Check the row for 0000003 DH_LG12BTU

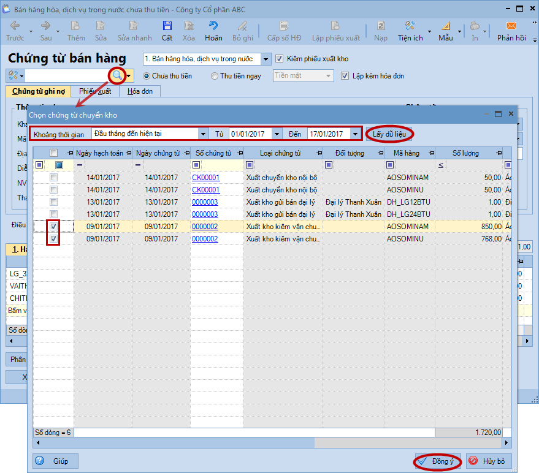coord(53,202)
